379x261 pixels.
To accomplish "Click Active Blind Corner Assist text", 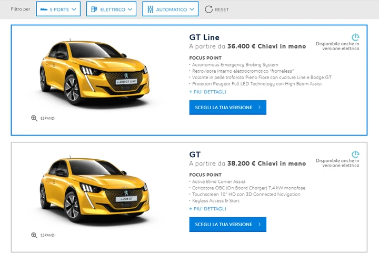I will [x=218, y=181].
